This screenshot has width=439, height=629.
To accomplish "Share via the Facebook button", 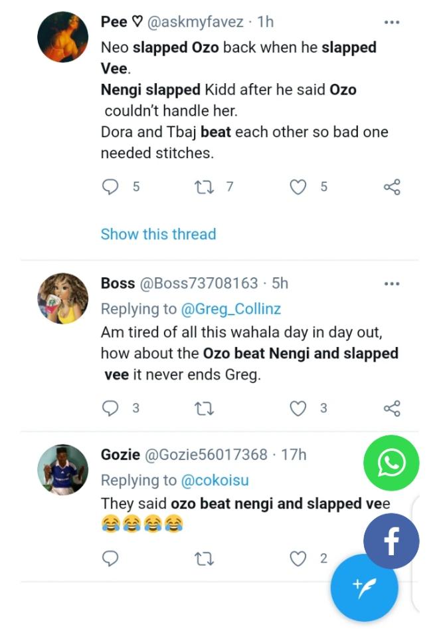I will (391, 541).
